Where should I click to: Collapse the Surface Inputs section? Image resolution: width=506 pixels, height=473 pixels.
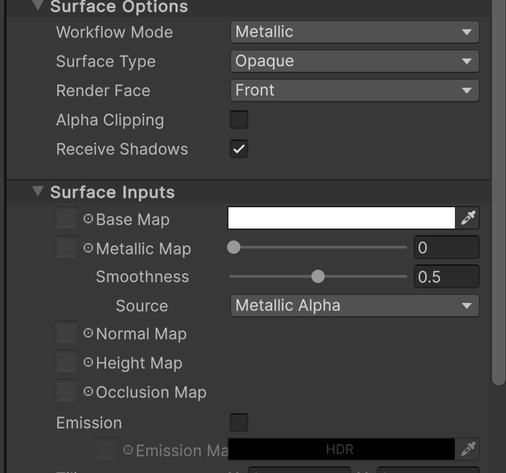point(38,191)
